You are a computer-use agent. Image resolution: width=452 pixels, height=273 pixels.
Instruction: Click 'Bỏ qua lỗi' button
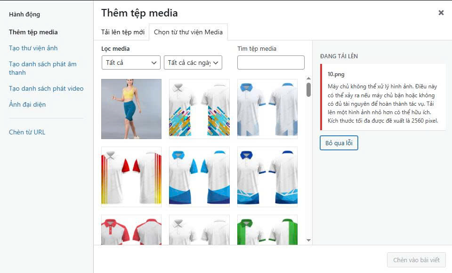[x=339, y=143]
